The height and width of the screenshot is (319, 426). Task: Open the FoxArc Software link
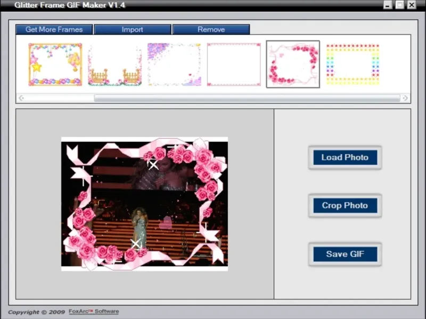coord(94,312)
